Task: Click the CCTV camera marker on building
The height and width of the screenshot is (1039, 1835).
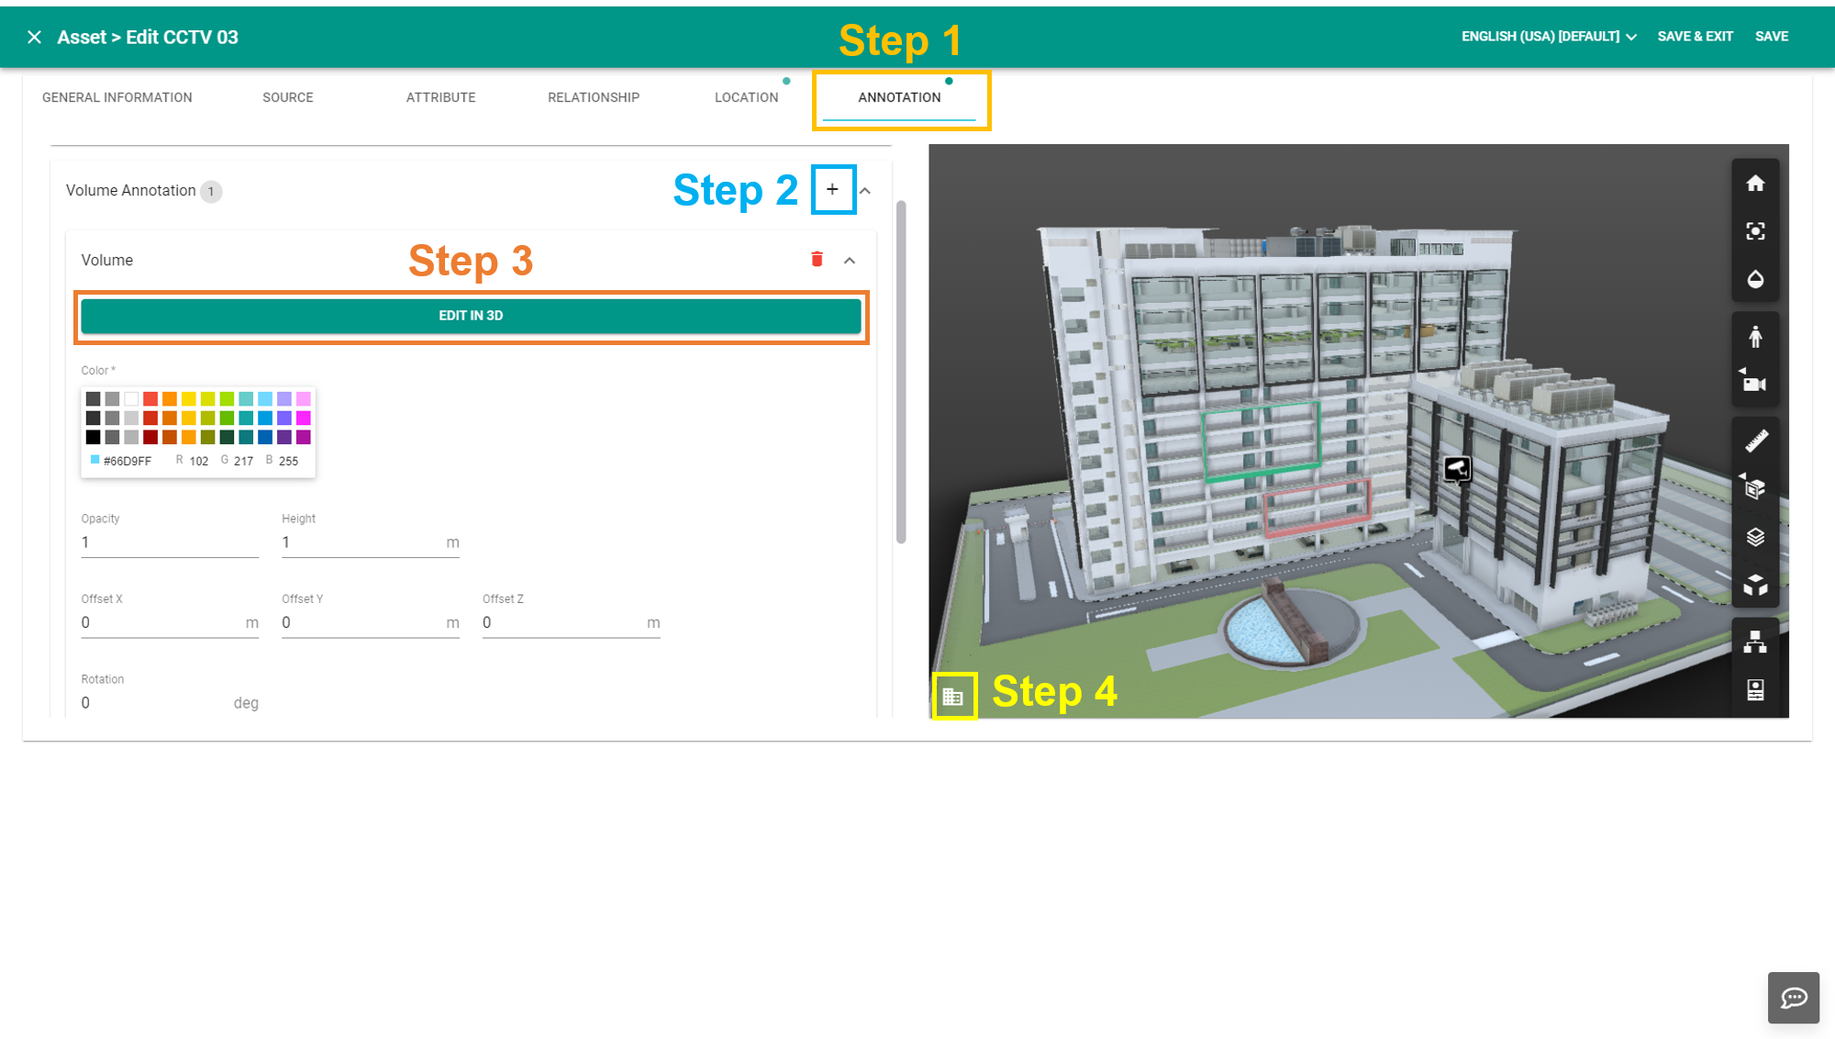Action: click(1457, 470)
